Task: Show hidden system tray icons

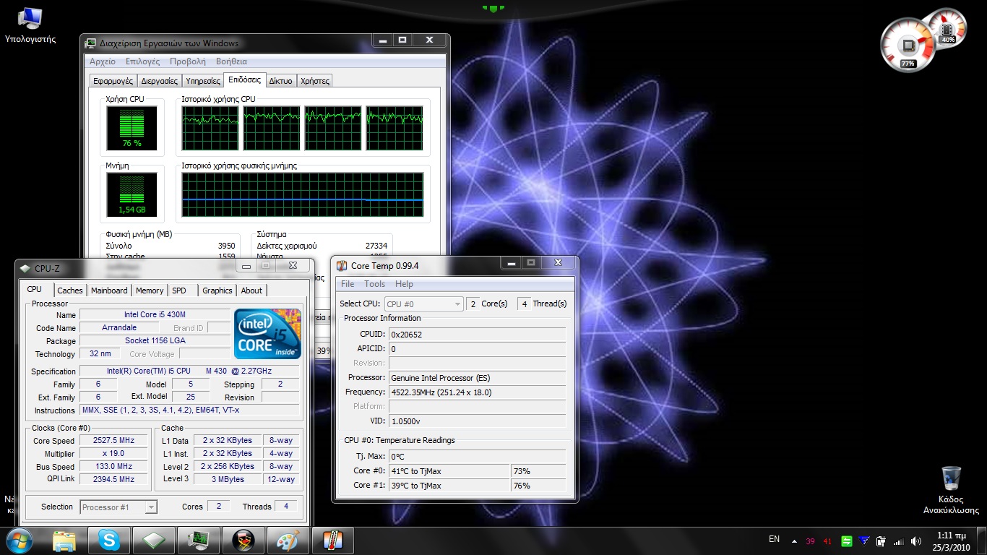Action: click(795, 541)
